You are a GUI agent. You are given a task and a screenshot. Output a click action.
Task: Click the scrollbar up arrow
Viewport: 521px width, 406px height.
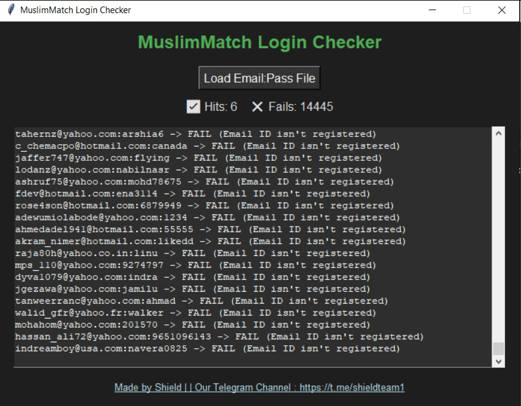tap(498, 133)
